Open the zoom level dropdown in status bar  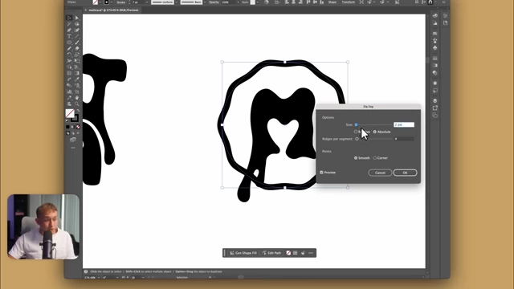coord(99,278)
